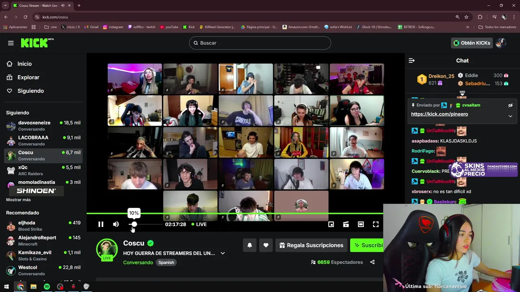Screen dimensions: 520x292
Task: Open davooxeneize channel in Siguiendo list
Action: (x=43, y=126)
